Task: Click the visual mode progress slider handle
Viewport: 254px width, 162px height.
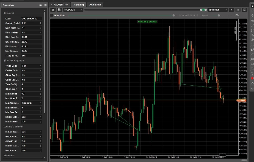Action: click(x=174, y=15)
